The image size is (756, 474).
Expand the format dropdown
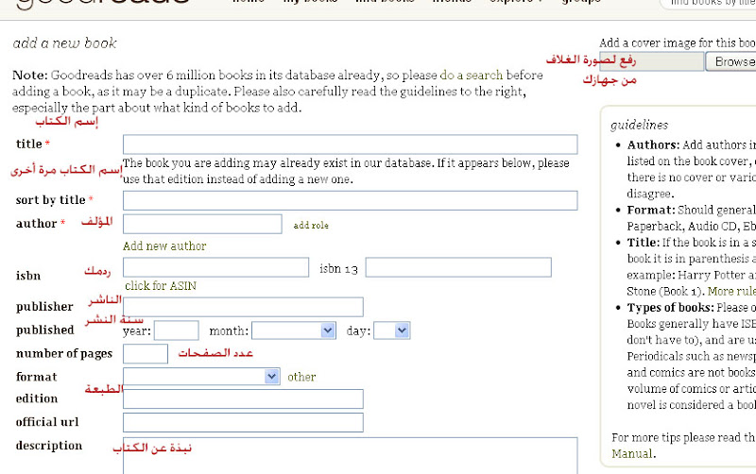[201, 377]
